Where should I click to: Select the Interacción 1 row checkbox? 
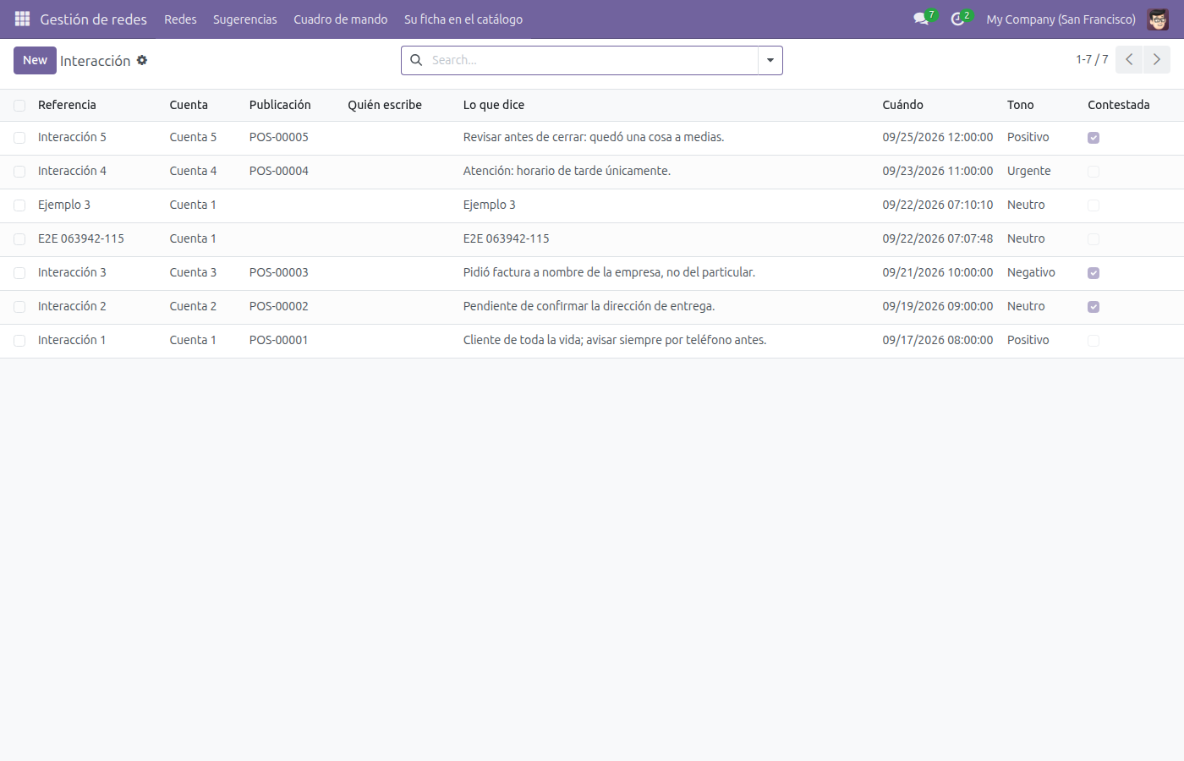click(19, 341)
